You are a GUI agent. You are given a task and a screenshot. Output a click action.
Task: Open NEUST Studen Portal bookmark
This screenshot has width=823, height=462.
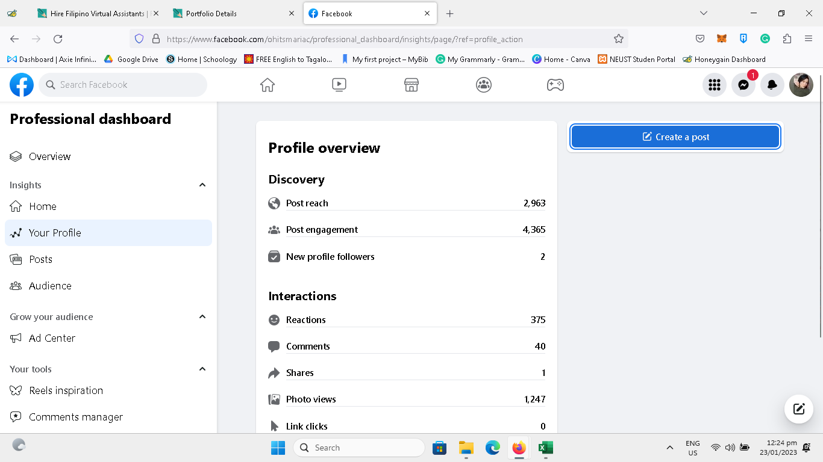tap(636, 60)
